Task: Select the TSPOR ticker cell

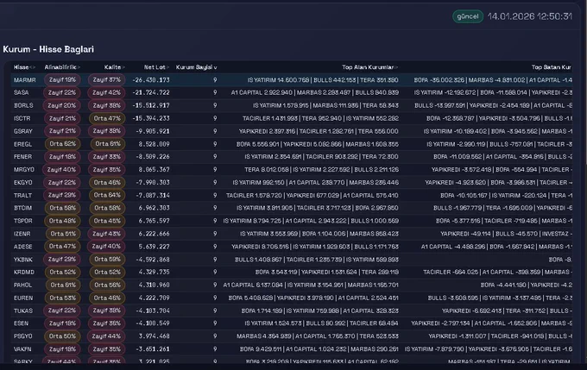Action: pos(22,221)
